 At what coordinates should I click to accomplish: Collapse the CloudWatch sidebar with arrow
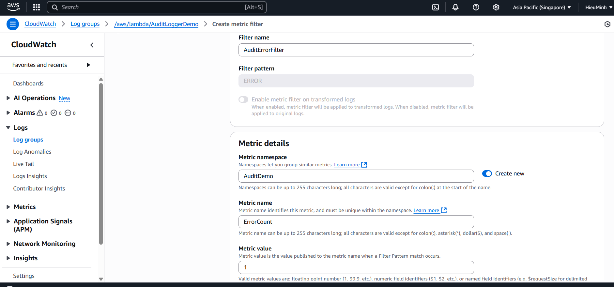(92, 45)
